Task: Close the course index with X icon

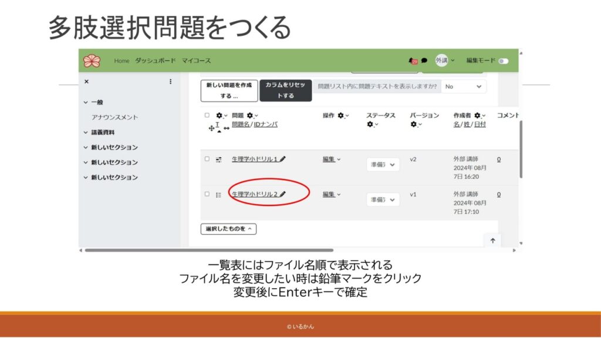Action: pyautogui.click(x=86, y=82)
